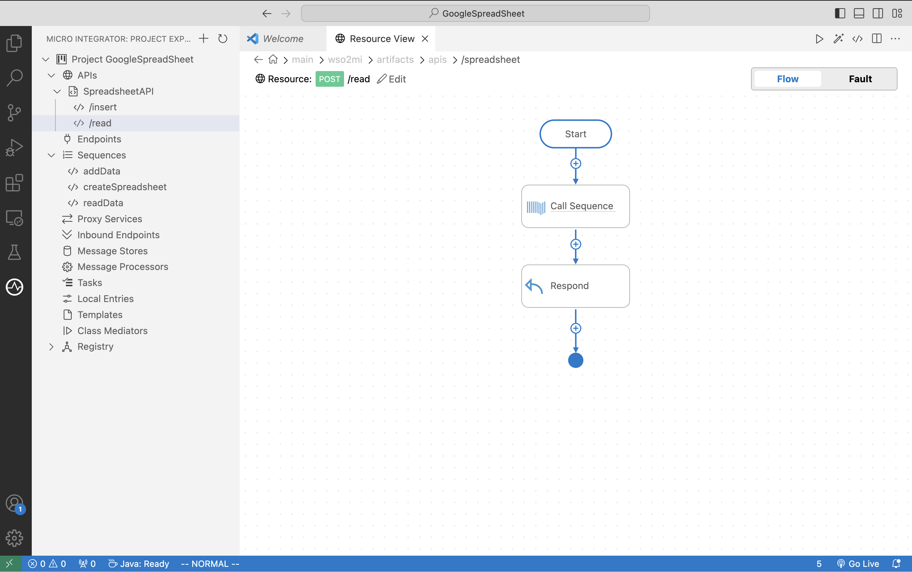Open the Explorer view in activity bar
The width and height of the screenshot is (912, 572).
click(x=15, y=43)
